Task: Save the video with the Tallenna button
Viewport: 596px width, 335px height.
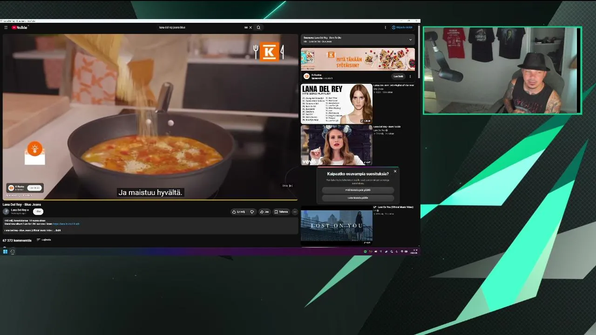Action: tap(281, 212)
